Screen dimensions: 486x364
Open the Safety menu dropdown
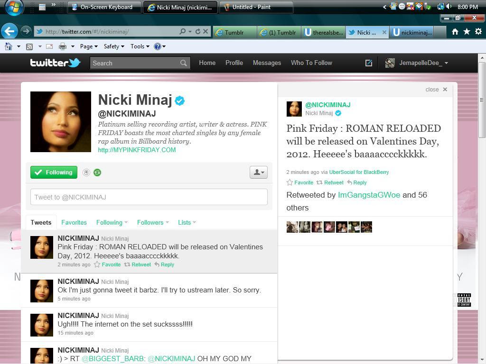click(114, 46)
